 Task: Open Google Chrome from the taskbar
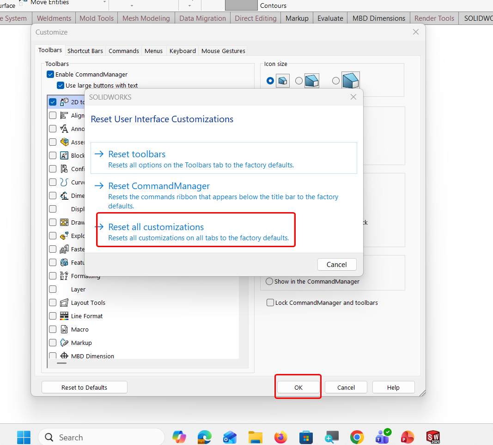click(357, 437)
